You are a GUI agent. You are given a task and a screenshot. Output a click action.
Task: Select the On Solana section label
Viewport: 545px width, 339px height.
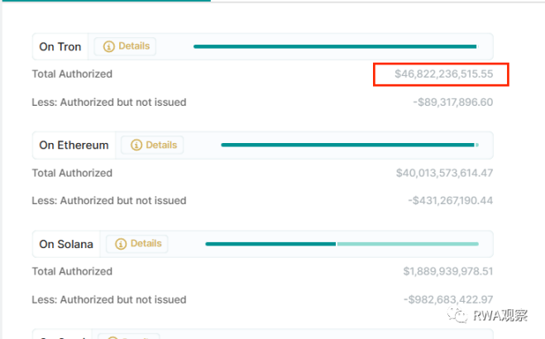click(x=66, y=244)
